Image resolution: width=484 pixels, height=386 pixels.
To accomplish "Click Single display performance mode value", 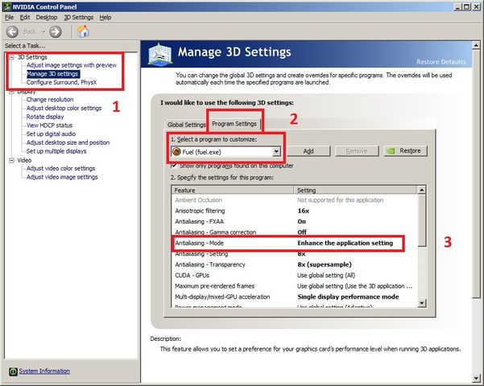I will tap(348, 297).
